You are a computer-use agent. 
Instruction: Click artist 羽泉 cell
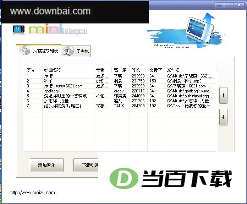118,81
